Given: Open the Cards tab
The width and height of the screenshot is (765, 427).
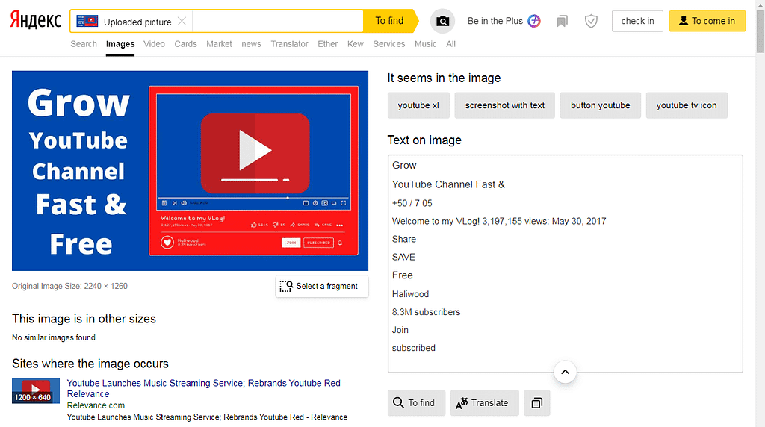Looking at the screenshot, I should point(185,44).
